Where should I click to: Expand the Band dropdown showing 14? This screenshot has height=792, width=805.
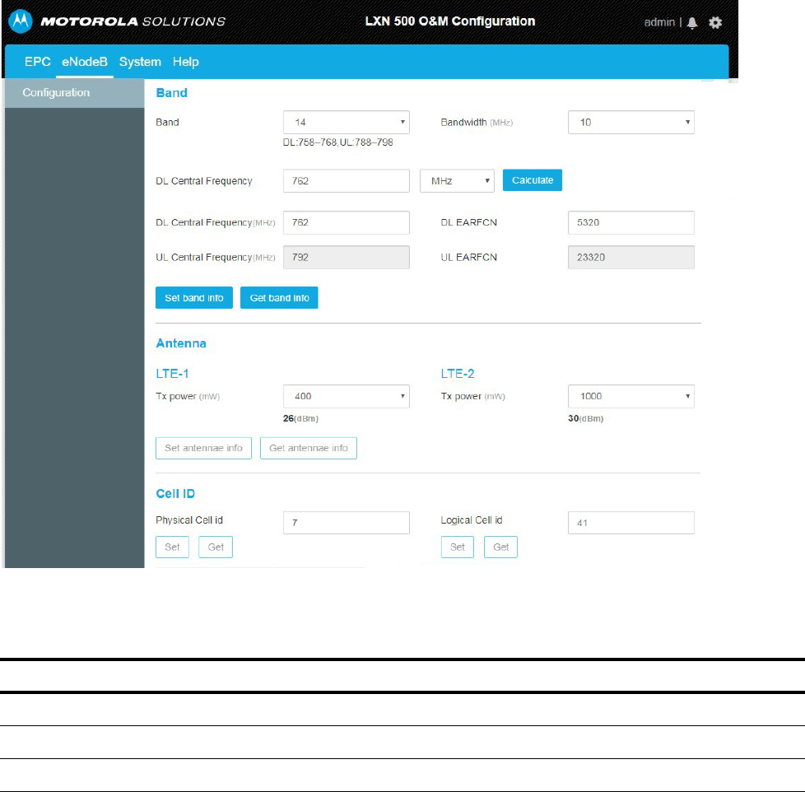pos(346,122)
